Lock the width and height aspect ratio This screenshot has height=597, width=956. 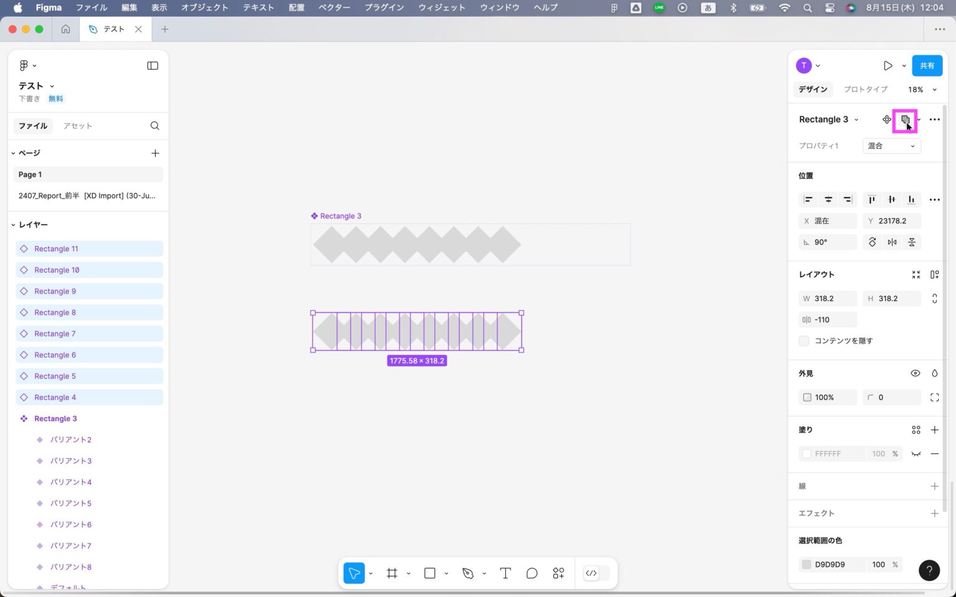pyautogui.click(x=934, y=298)
